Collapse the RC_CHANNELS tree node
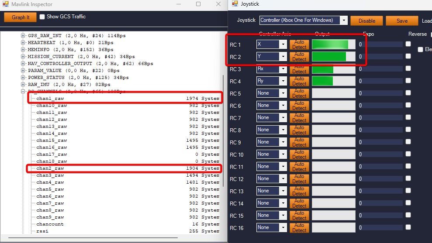 [x=23, y=92]
